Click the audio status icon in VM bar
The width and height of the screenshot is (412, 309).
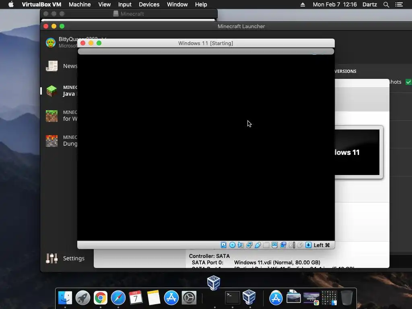[241, 245]
